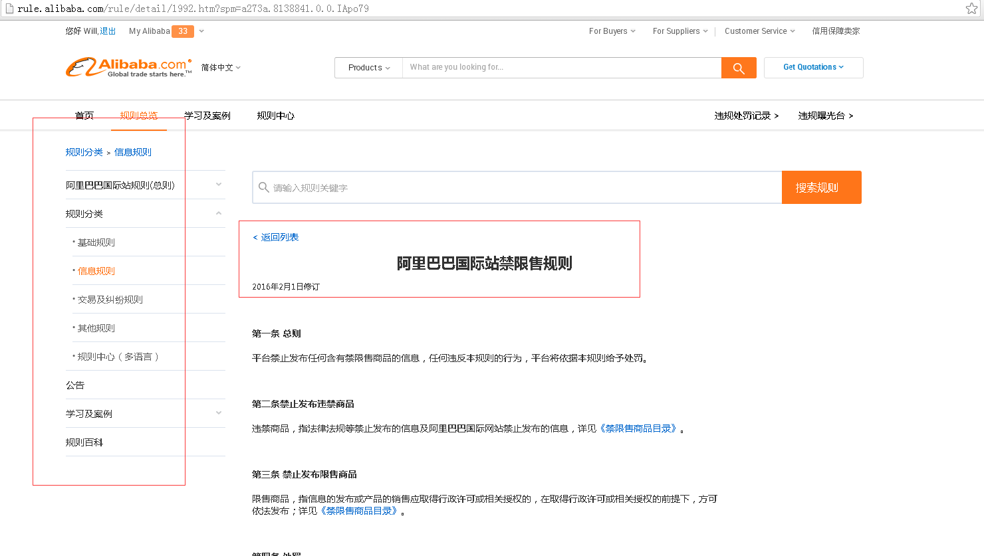Open 公告 in sidebar

pyautogui.click(x=75, y=385)
